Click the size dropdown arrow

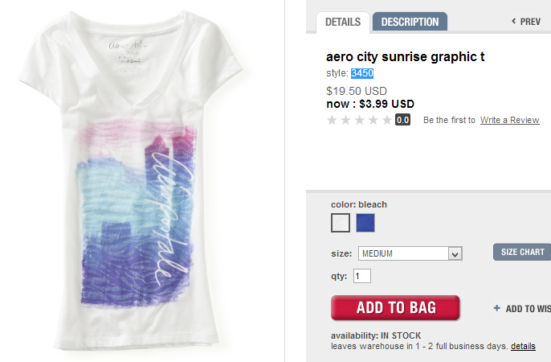455,253
